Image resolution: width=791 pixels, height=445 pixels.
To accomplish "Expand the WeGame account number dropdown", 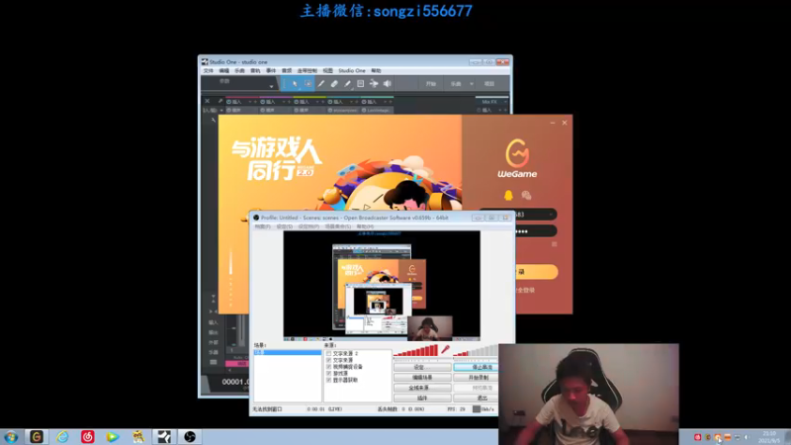I will click(551, 215).
